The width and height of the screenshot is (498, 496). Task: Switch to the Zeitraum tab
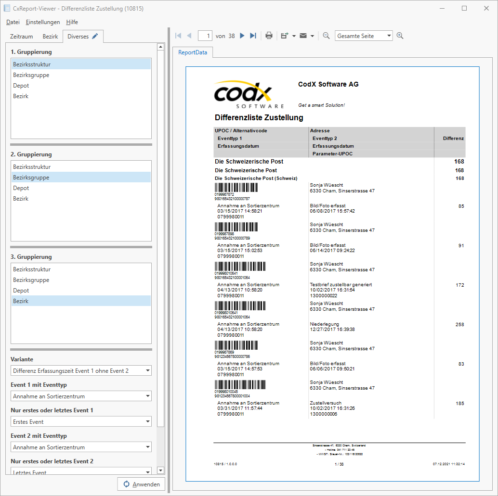[x=21, y=36]
